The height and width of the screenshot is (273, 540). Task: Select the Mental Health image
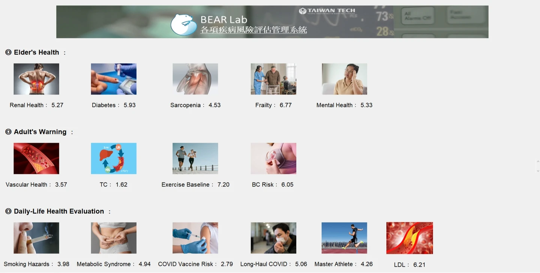(344, 79)
